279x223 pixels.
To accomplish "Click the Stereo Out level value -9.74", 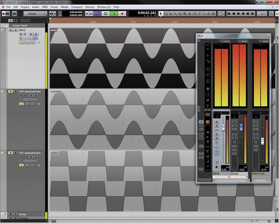I will 264,170.
